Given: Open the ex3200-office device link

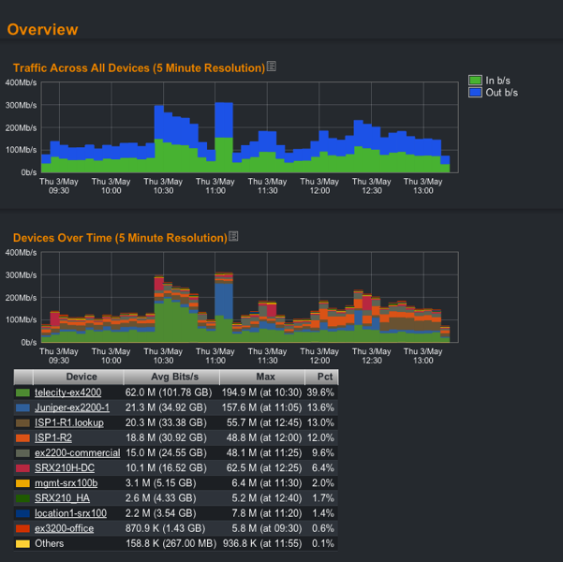Looking at the screenshot, I should pos(65,528).
